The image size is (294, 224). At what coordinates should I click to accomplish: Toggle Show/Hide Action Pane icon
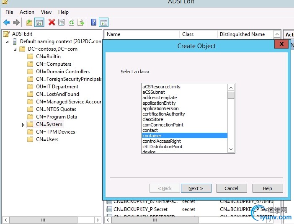[104, 22]
